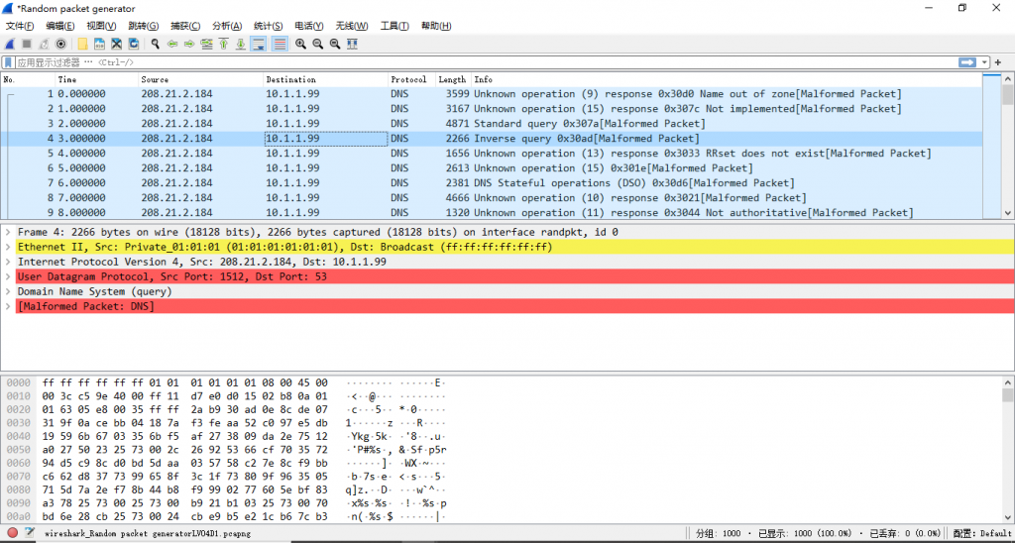The height and width of the screenshot is (543, 1015).
Task: Select packet 3 Standard query 0x307a
Action: coord(492,124)
